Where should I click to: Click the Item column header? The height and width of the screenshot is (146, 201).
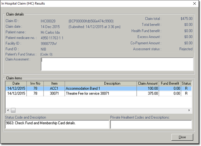pos(54,83)
